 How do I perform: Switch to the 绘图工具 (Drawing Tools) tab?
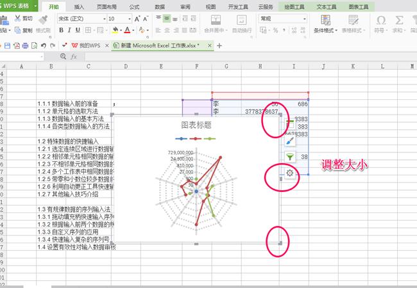point(294,6)
